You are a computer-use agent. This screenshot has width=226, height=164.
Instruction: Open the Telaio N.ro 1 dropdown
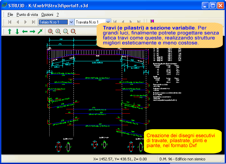click(71, 22)
